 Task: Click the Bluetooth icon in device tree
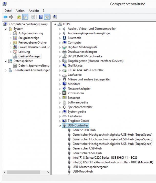(64, 38)
